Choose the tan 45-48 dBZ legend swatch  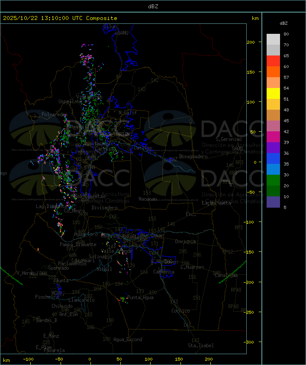273,115
